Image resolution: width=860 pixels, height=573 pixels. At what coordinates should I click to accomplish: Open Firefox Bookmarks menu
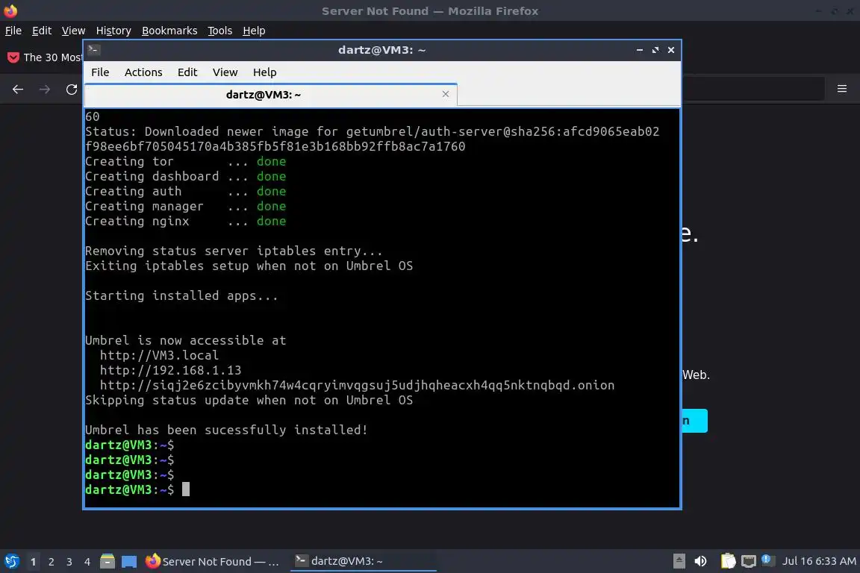[169, 31]
